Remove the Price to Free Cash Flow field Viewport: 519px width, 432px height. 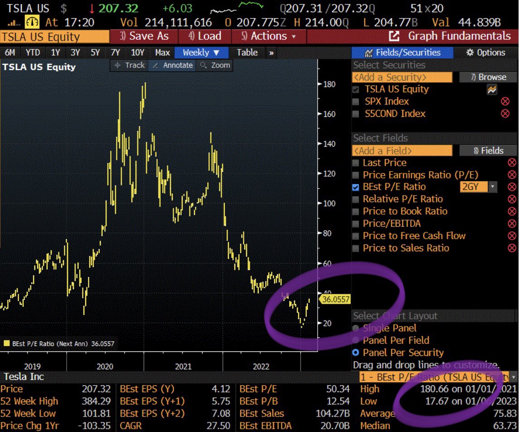coord(512,235)
